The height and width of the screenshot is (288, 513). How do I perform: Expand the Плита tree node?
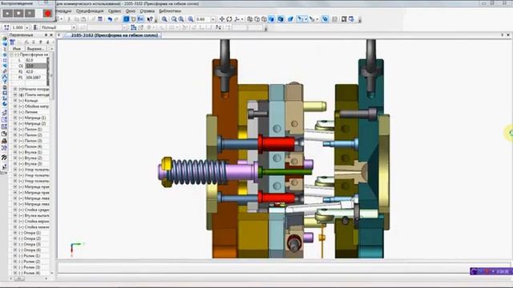pyautogui.click(x=15, y=94)
